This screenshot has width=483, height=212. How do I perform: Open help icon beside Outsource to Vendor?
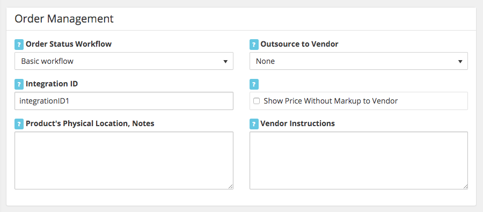[x=254, y=45]
